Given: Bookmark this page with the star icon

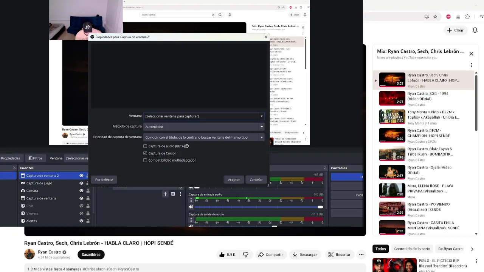Looking at the screenshot, I should (435, 17).
